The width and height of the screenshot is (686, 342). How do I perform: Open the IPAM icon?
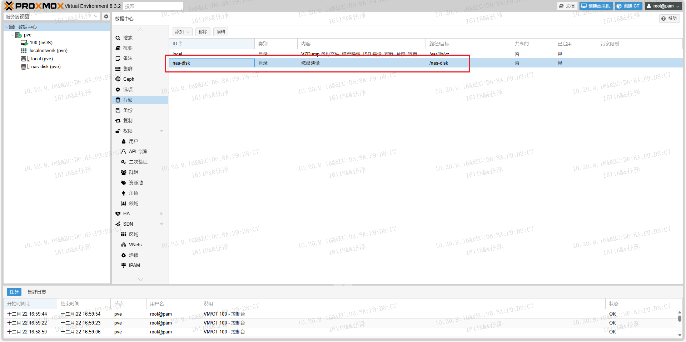point(124,266)
